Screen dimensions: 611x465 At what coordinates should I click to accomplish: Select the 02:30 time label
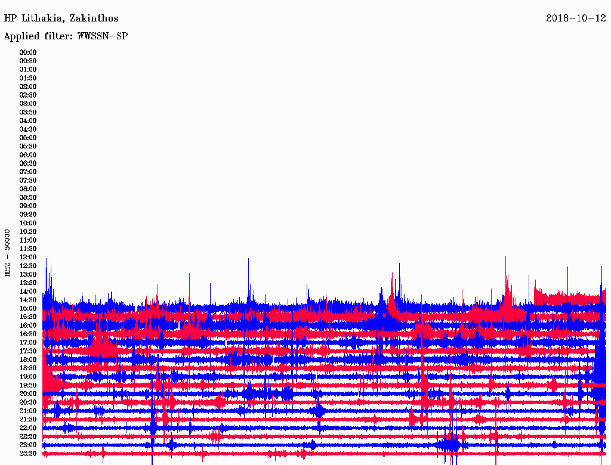point(28,95)
